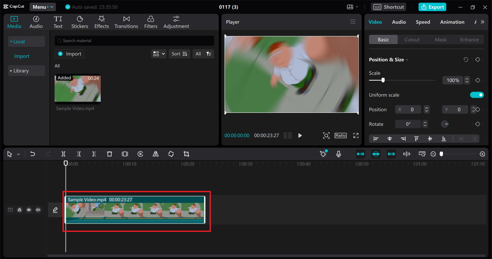Click the Record voiceover microphone
492x259 pixels.
[339, 154]
